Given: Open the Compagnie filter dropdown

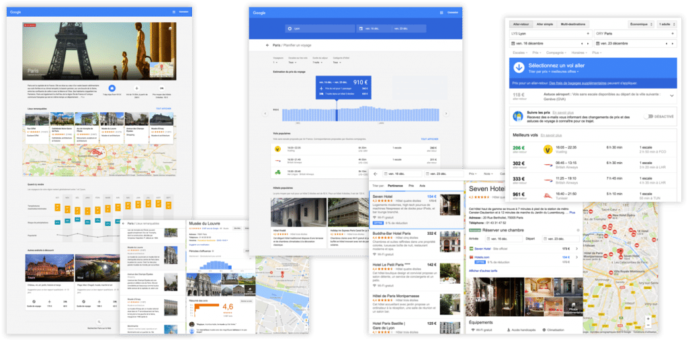Looking at the screenshot, I should coord(556,52).
